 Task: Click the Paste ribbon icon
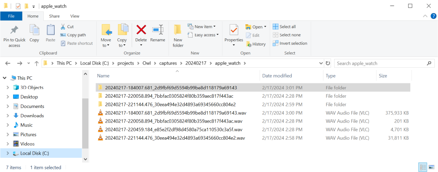pos(51,30)
